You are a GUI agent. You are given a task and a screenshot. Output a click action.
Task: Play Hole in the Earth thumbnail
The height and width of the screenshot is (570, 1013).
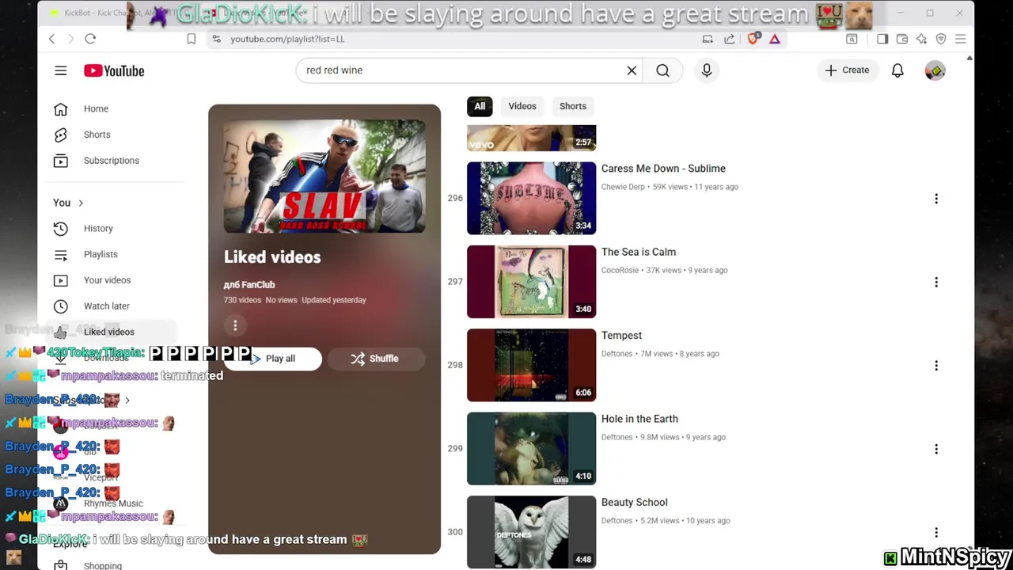(x=531, y=449)
